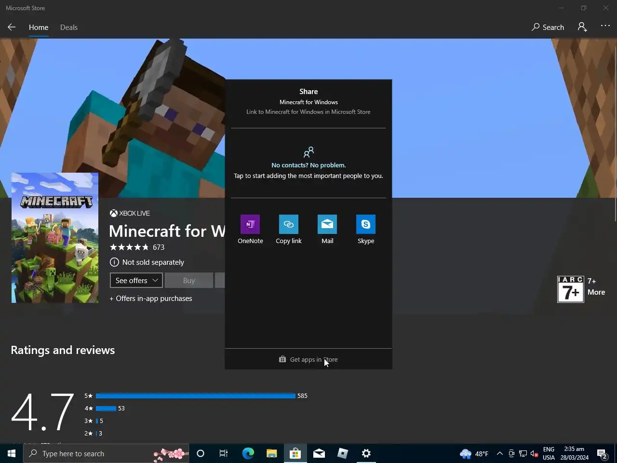This screenshot has height=463, width=617.
Task: Launch Microsoft Edge from taskbar
Action: 248,453
